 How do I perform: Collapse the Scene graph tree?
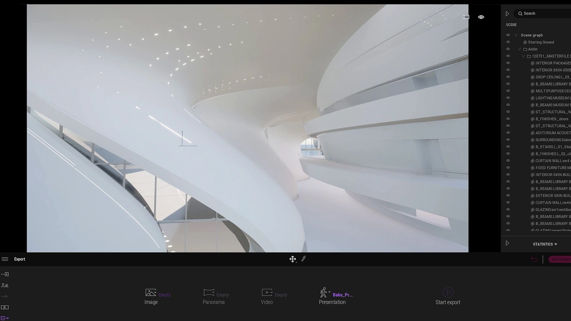(515, 35)
